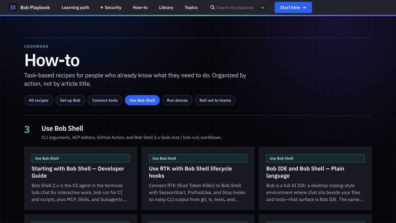Click the search magnifier icon

click(x=213, y=7)
